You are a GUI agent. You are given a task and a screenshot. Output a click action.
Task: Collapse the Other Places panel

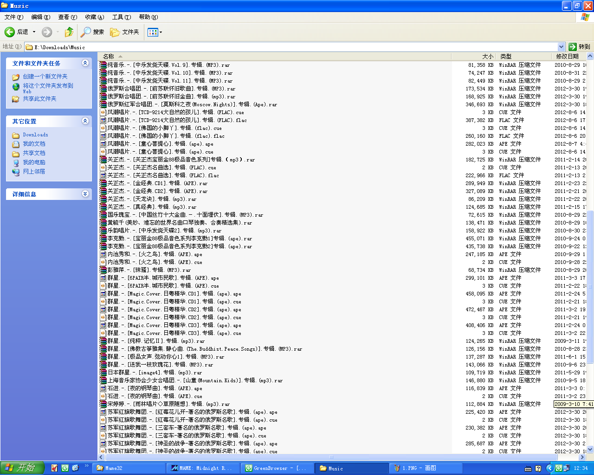[85, 121]
